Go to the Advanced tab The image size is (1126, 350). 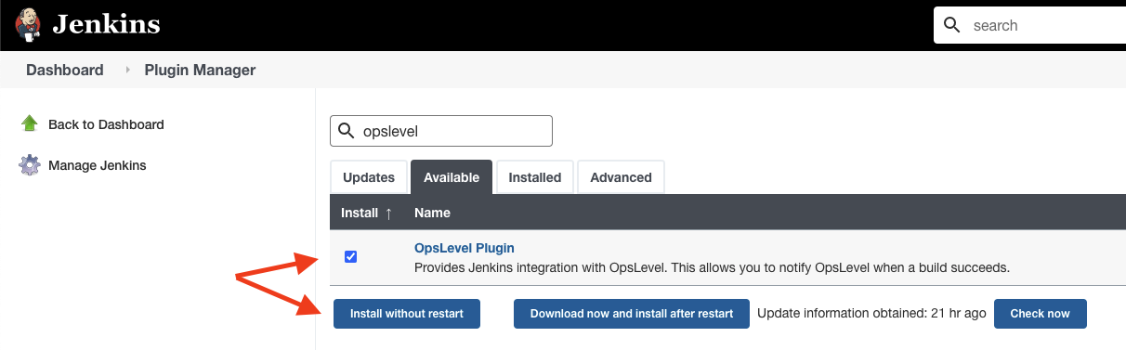[621, 177]
